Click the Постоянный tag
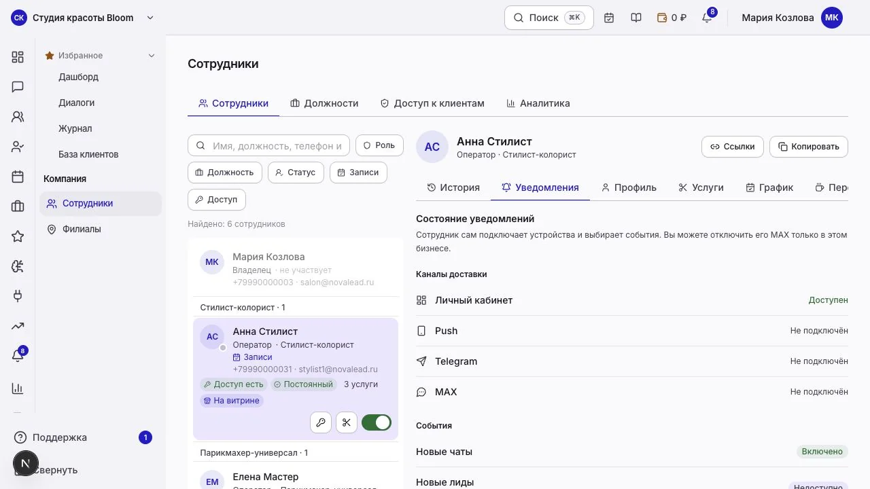The width and height of the screenshot is (870, 489). point(303,384)
